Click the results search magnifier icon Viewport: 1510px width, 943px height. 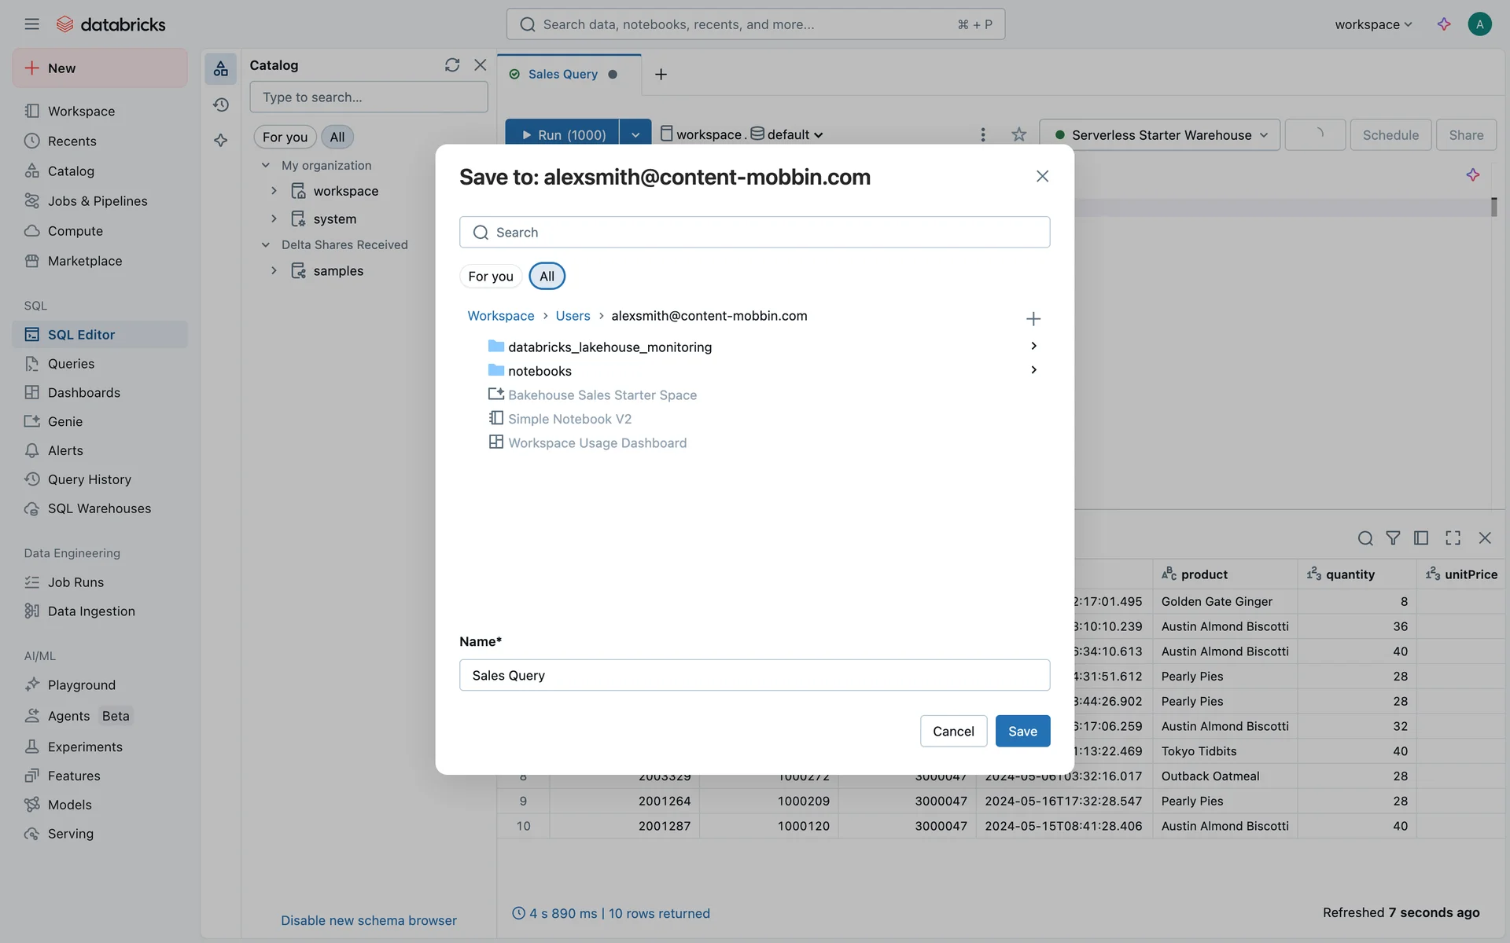pyautogui.click(x=1365, y=538)
